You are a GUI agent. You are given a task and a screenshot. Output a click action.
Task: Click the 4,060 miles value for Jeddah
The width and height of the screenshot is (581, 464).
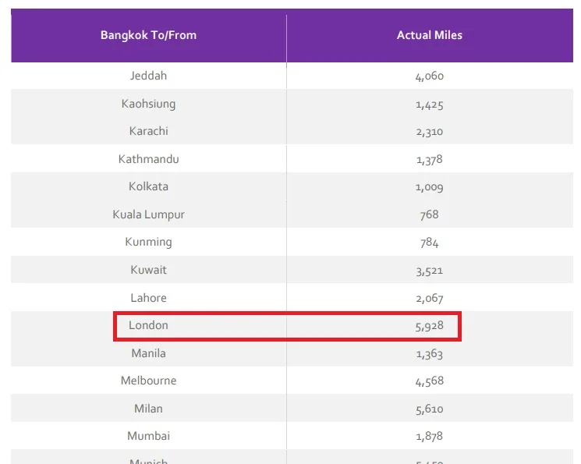pos(430,76)
